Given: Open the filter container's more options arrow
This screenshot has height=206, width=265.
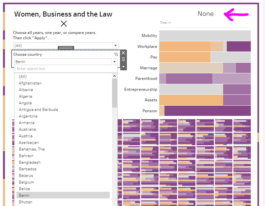Looking at the screenshot, I should pos(123,66).
